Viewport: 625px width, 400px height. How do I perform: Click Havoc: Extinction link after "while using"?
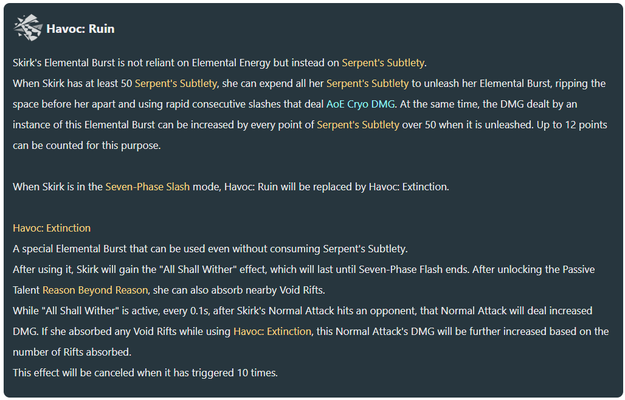(x=272, y=331)
